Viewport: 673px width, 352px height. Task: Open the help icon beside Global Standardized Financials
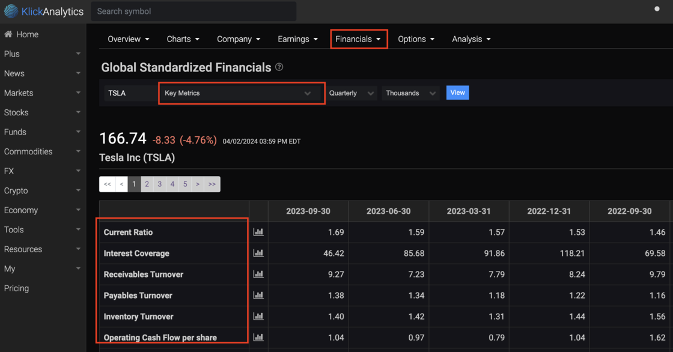click(x=279, y=67)
